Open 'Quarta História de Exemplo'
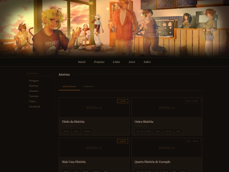Image resolution: width=229 pixels, height=172 pixels. pos(153,162)
